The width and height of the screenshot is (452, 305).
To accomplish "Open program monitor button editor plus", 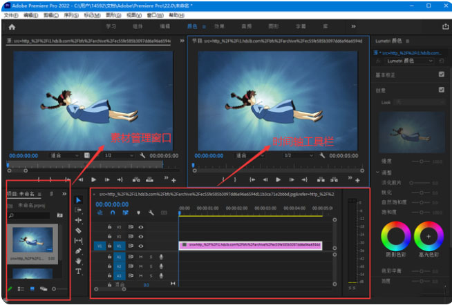I will 357,180.
